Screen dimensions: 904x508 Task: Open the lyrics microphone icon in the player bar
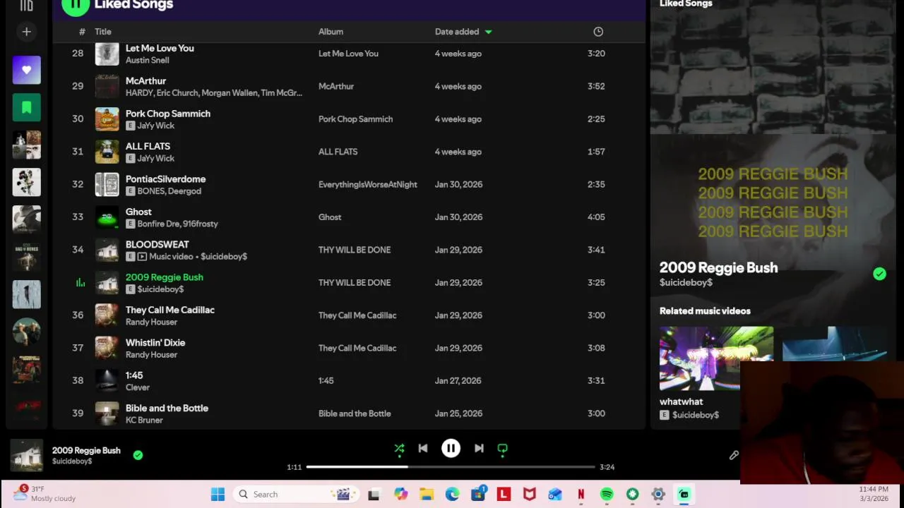[734, 455]
